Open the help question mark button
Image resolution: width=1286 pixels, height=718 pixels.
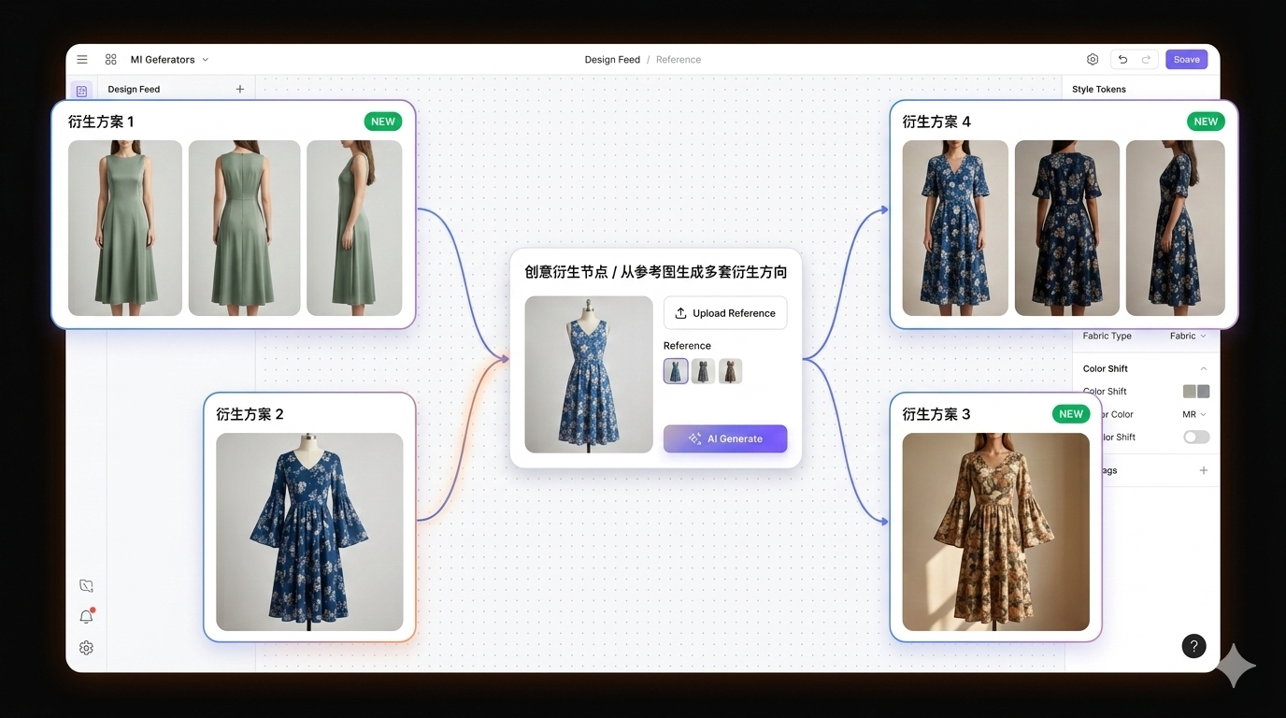[1193, 646]
